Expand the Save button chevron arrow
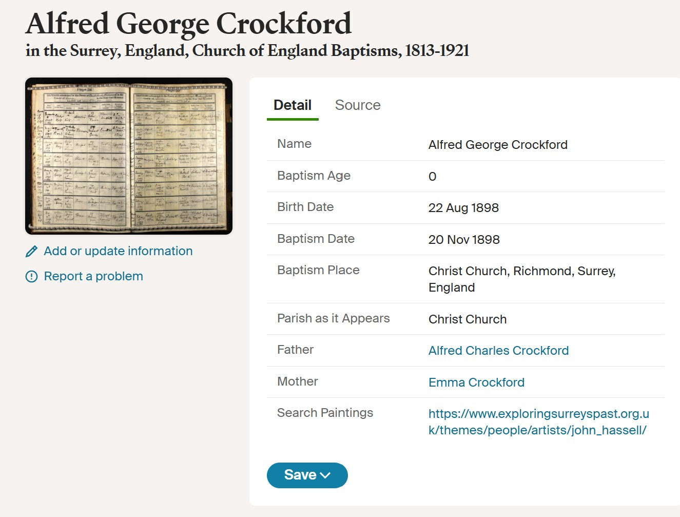This screenshot has width=680, height=517. (x=325, y=475)
